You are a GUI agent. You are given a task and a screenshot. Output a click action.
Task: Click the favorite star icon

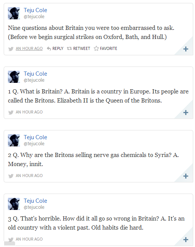pos(96,48)
